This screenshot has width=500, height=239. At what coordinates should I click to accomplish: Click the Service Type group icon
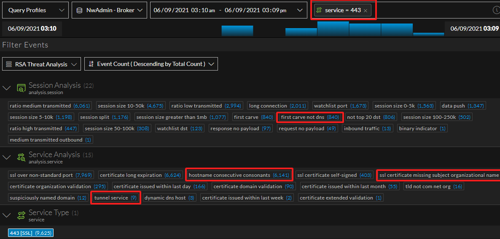(x=21, y=215)
